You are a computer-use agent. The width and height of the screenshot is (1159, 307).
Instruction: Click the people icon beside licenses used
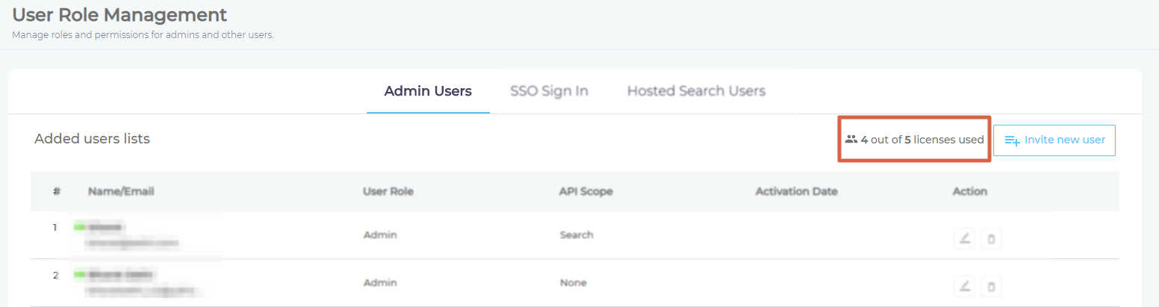(x=851, y=140)
